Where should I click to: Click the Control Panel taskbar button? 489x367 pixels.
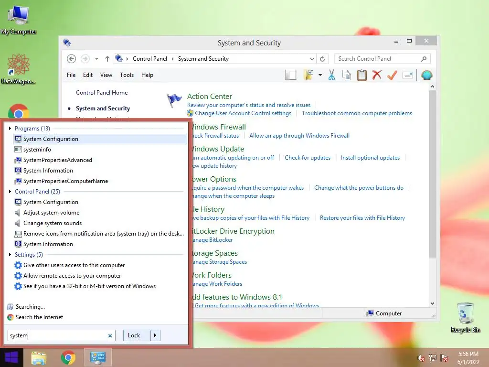click(x=97, y=357)
